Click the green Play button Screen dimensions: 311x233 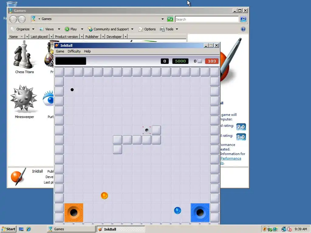point(71,29)
